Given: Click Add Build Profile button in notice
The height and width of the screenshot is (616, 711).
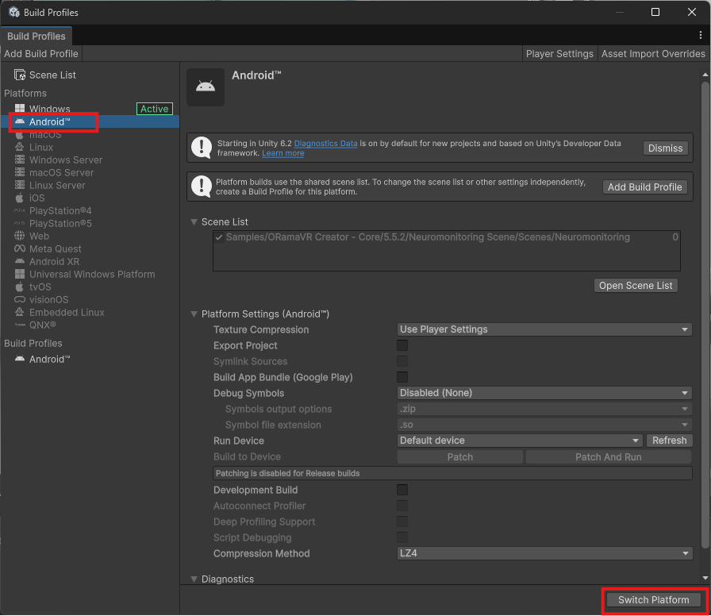Looking at the screenshot, I should 645,187.
